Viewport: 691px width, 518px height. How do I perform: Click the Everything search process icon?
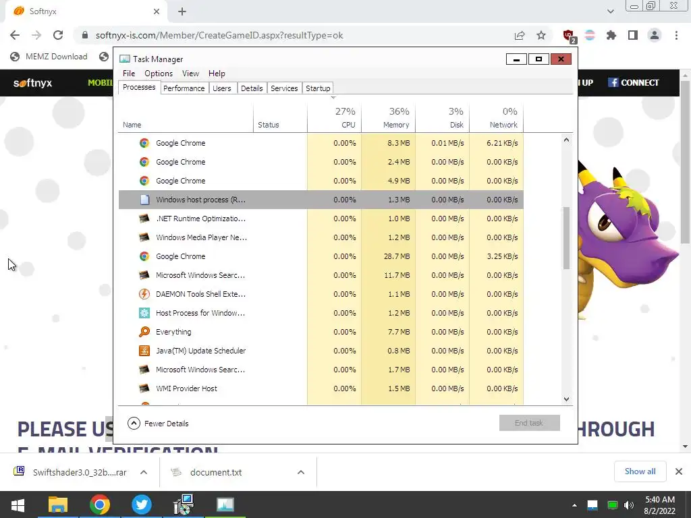tap(144, 332)
